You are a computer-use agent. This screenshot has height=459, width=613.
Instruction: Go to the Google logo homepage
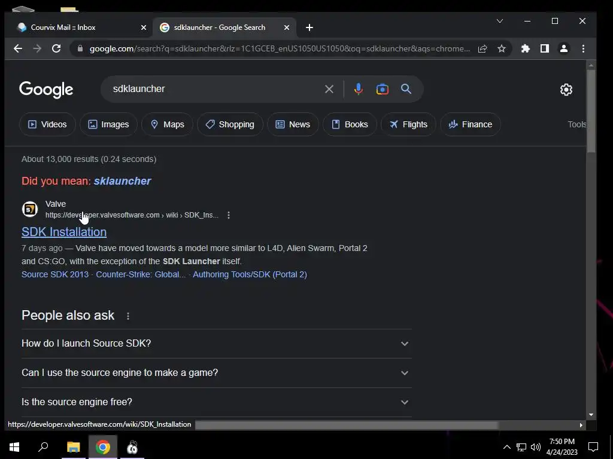coord(46,90)
